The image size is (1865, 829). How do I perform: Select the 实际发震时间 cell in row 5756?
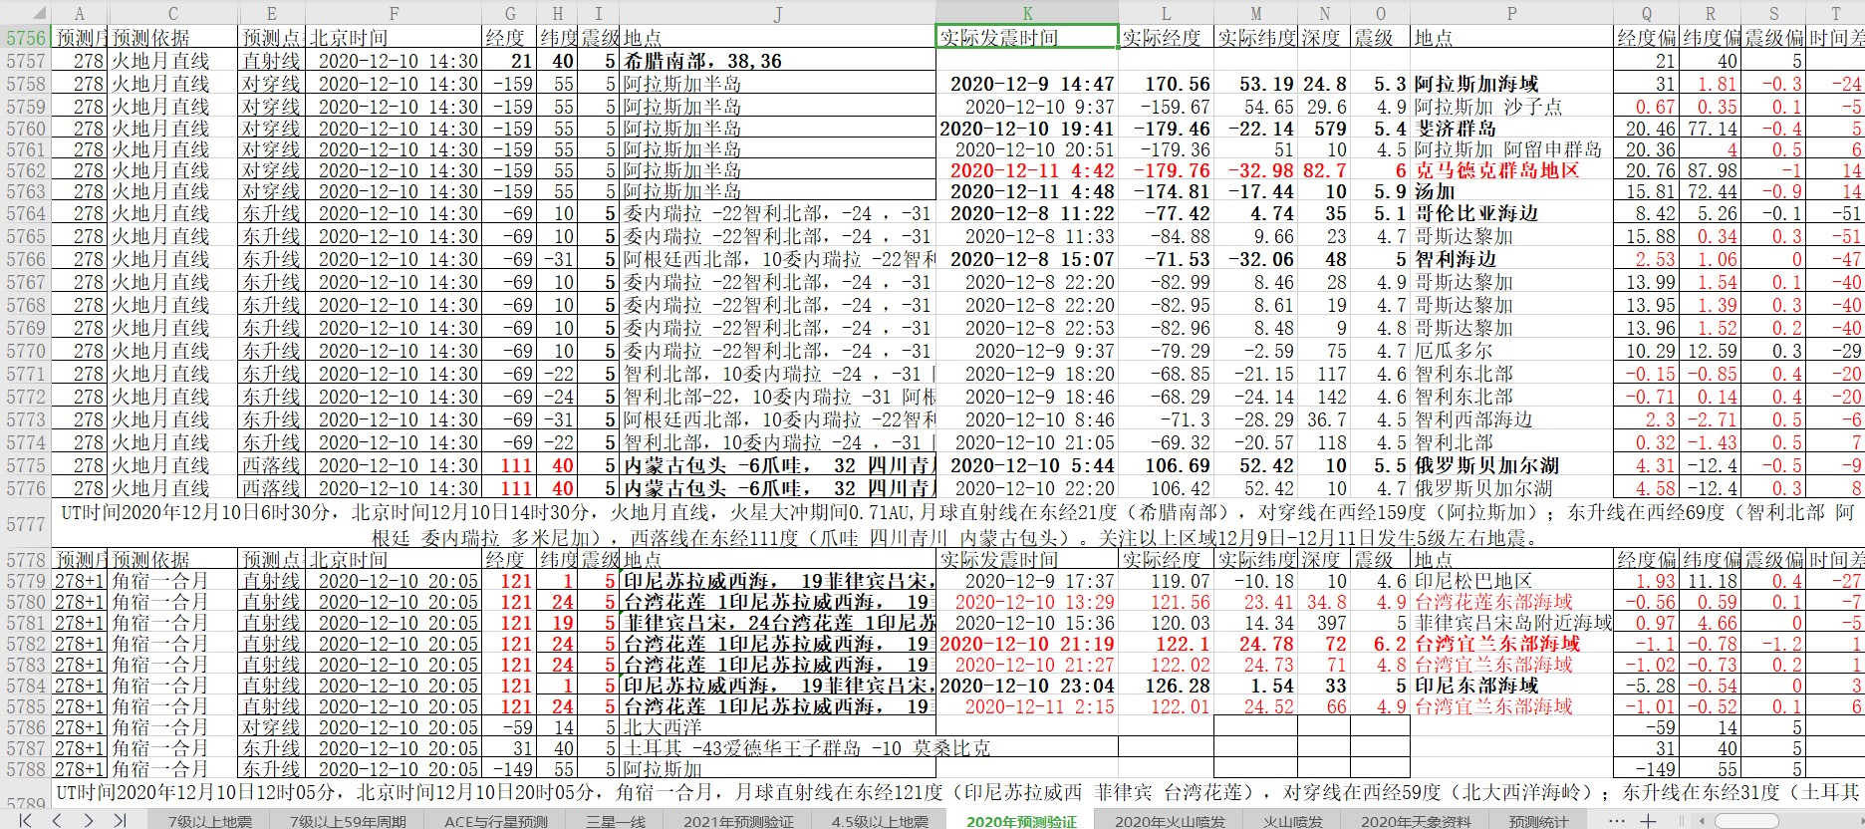[1027, 38]
